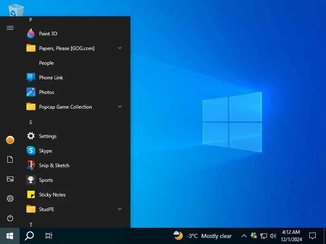
Task: Click the Windows Start button
Action: coord(10,236)
